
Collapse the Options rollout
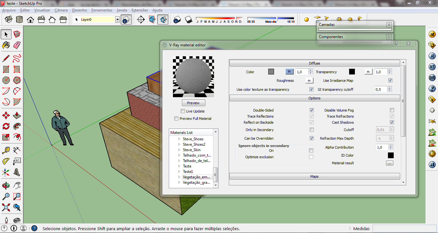point(314,98)
